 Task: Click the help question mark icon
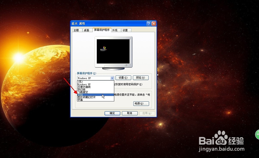click(x=149, y=23)
